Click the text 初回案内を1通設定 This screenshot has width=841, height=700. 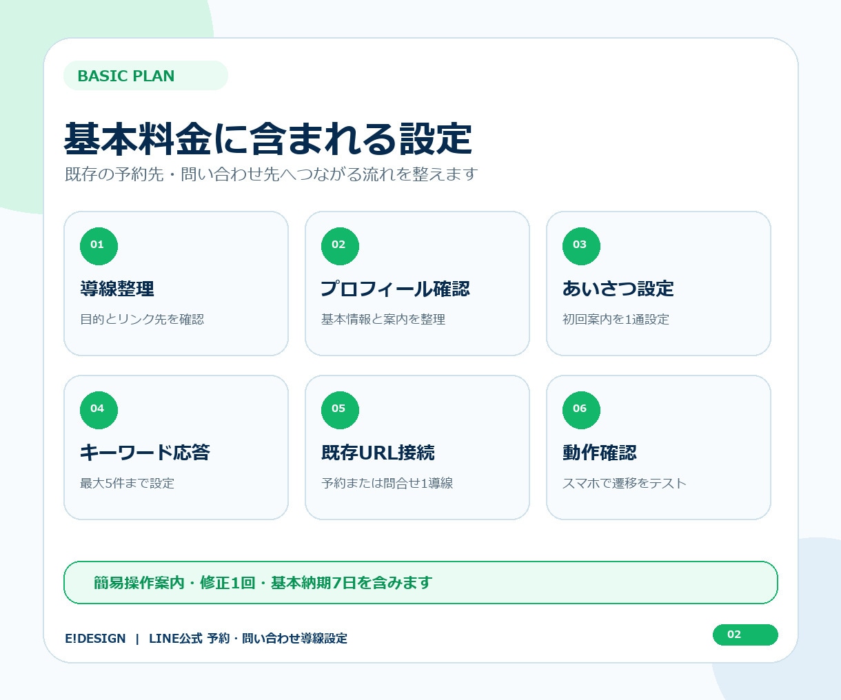(x=616, y=320)
